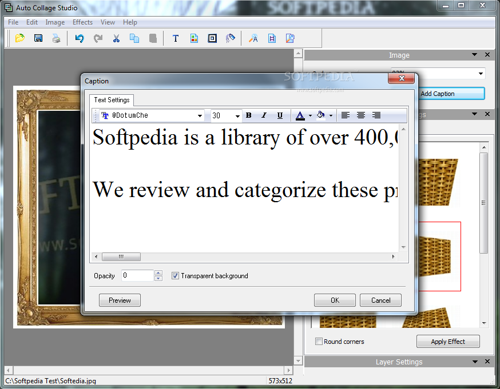Open the font size dropdown

tap(237, 116)
